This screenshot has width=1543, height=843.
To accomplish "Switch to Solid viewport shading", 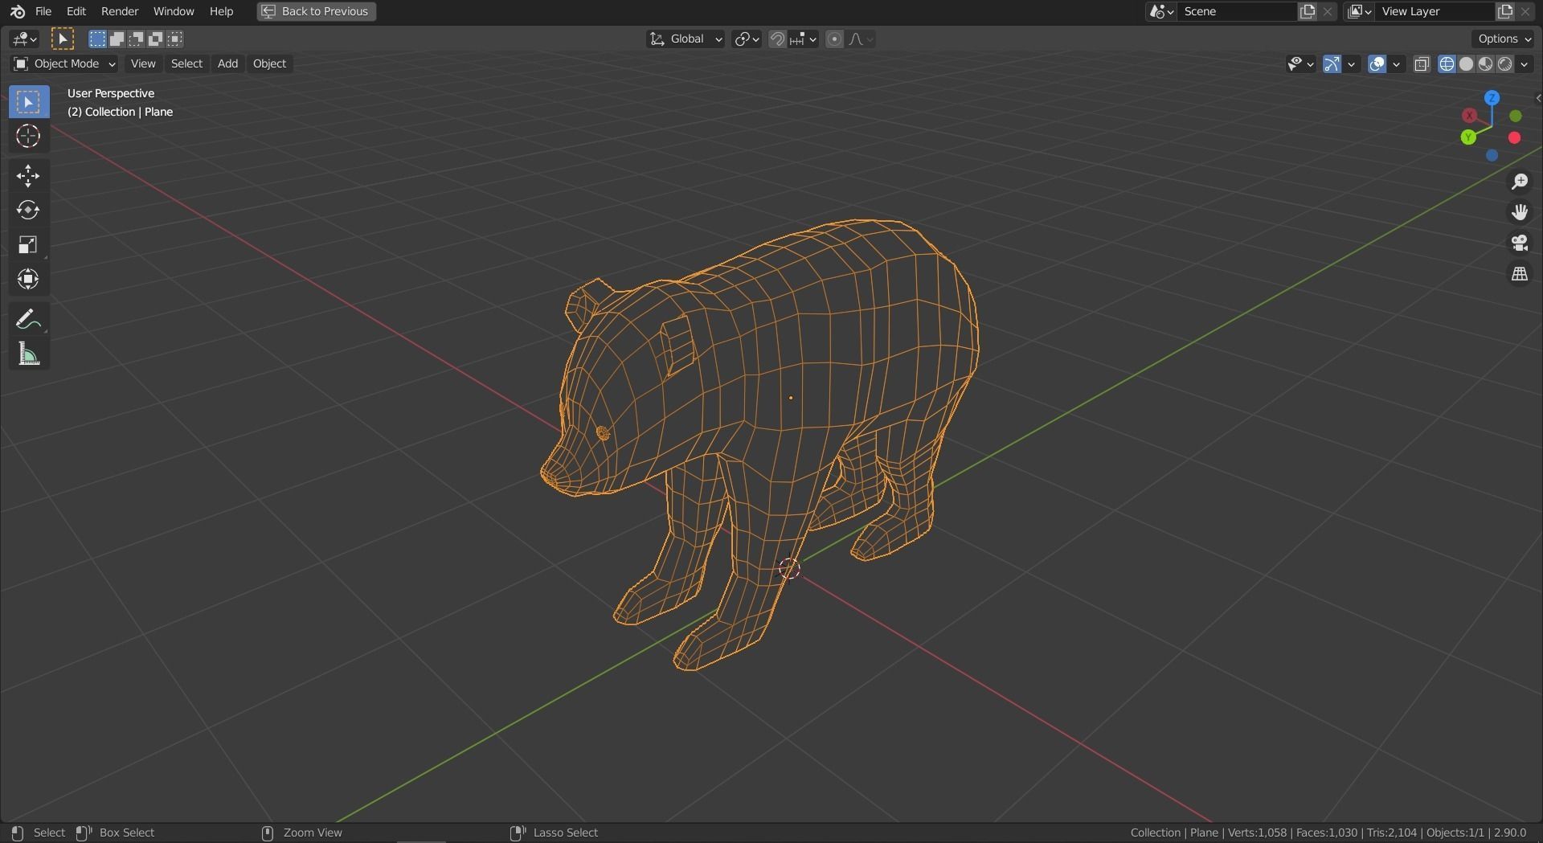I will (1466, 63).
